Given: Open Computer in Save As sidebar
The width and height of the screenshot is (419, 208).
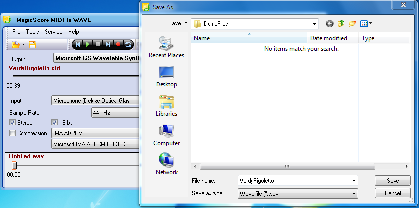Looking at the screenshot, I should [166, 135].
